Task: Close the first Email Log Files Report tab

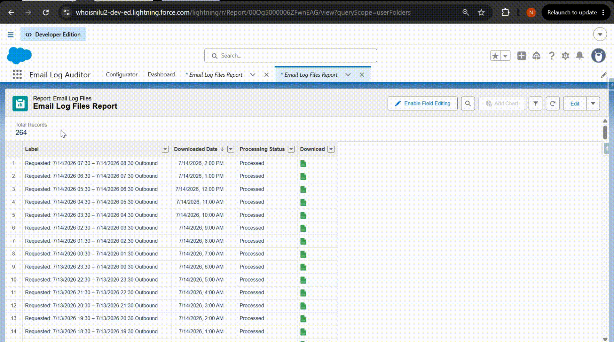Action: [x=266, y=75]
